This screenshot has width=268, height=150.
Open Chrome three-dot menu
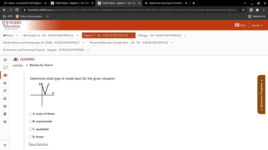click(264, 10)
